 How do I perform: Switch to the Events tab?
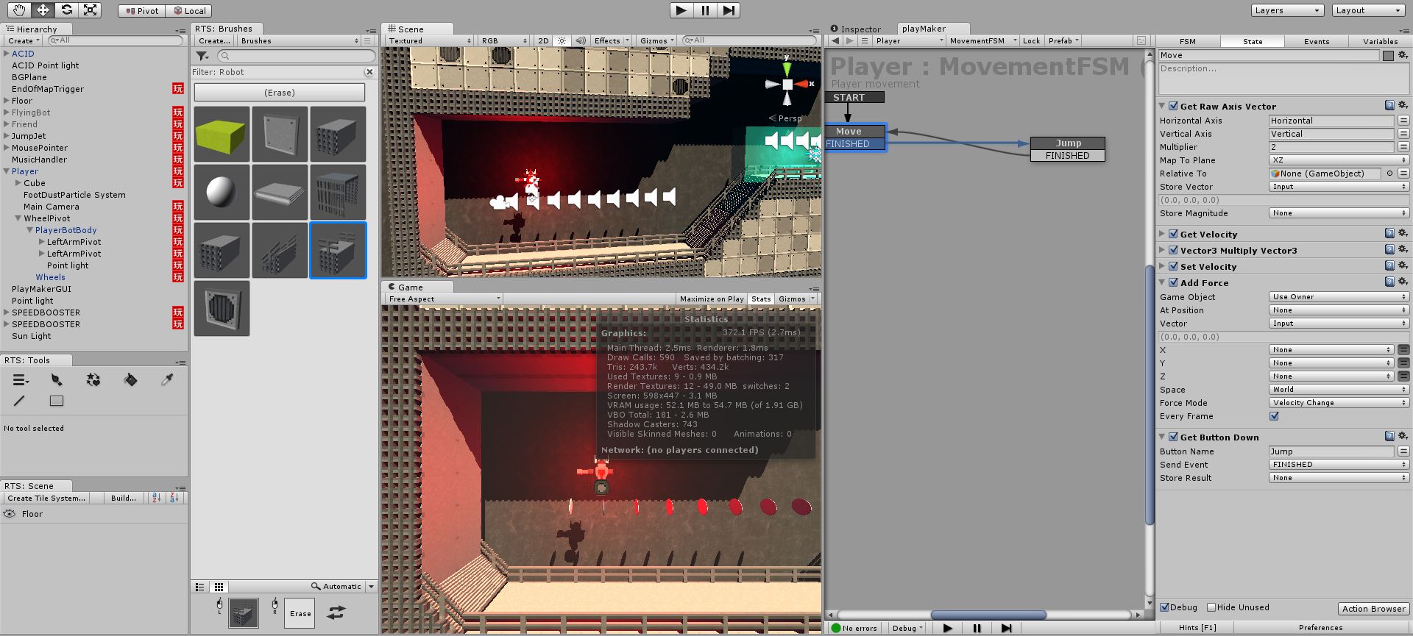tap(1316, 42)
